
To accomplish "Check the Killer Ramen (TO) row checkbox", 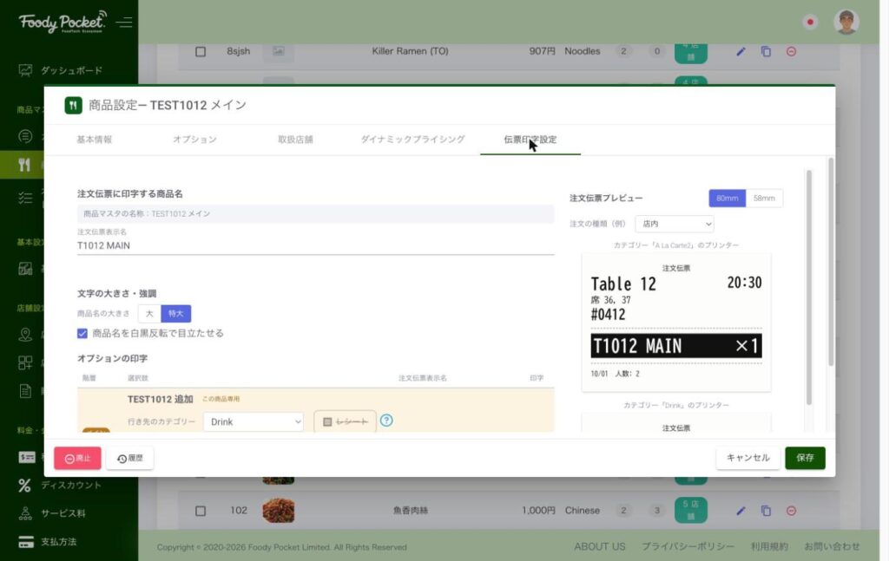I will (201, 51).
